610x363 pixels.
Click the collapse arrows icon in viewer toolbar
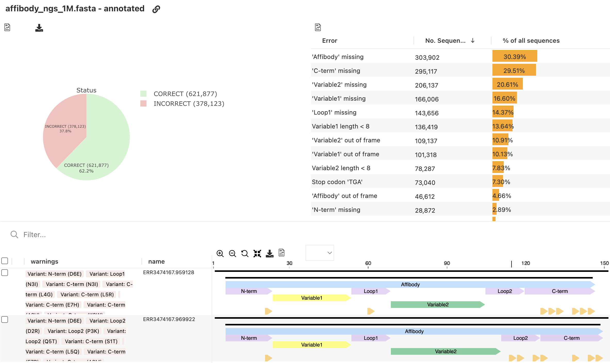(x=257, y=254)
